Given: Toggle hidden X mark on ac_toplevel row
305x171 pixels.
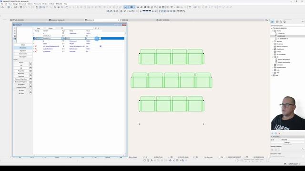Looking at the screenshot, I should tap(36, 51).
